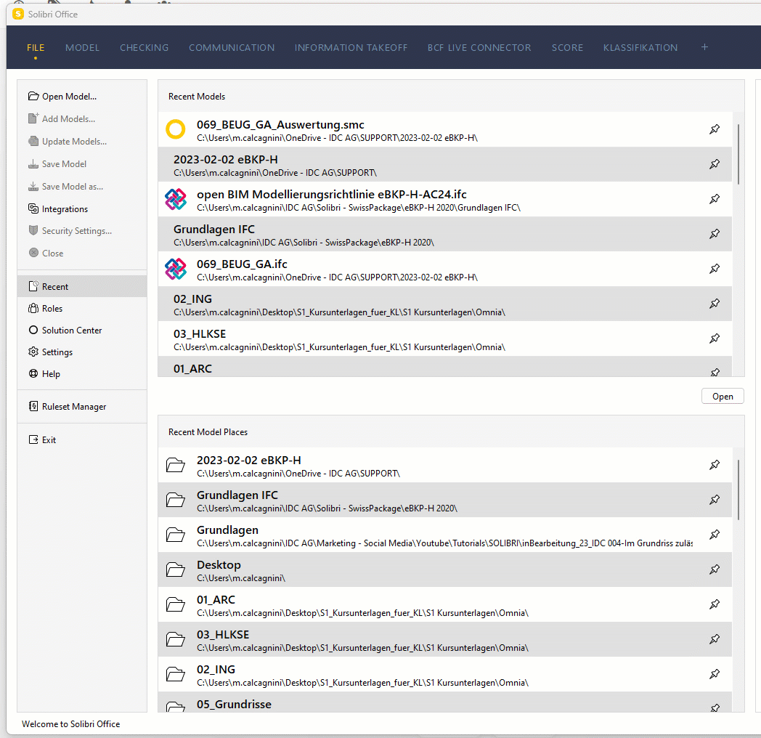Click the Roles icon in sidebar
Viewport: 761px width, 738px height.
pos(33,308)
